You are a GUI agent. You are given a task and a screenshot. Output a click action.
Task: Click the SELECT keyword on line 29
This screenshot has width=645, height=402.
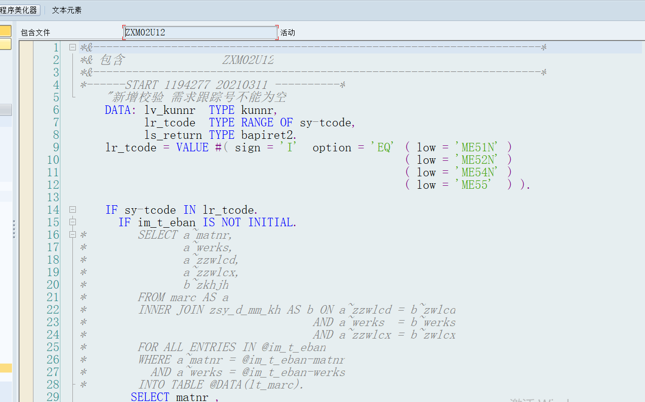tap(150, 397)
